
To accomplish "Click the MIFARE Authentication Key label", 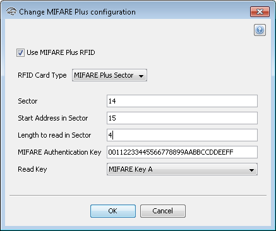I will click(59, 152).
